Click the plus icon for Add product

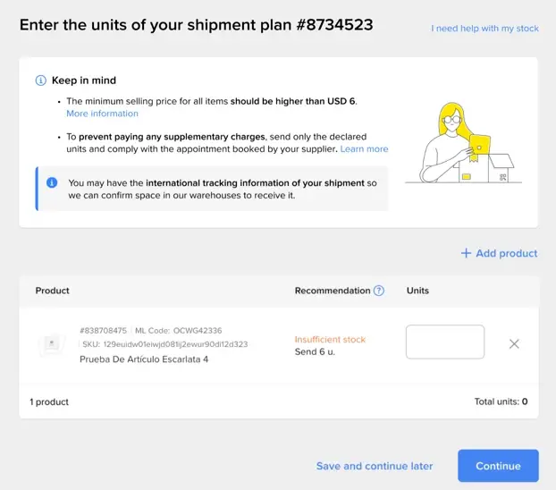(x=466, y=253)
